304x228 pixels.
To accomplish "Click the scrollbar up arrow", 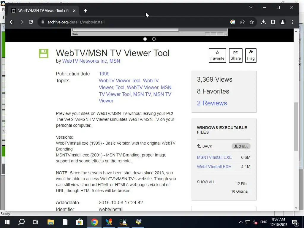I will 296,31.
